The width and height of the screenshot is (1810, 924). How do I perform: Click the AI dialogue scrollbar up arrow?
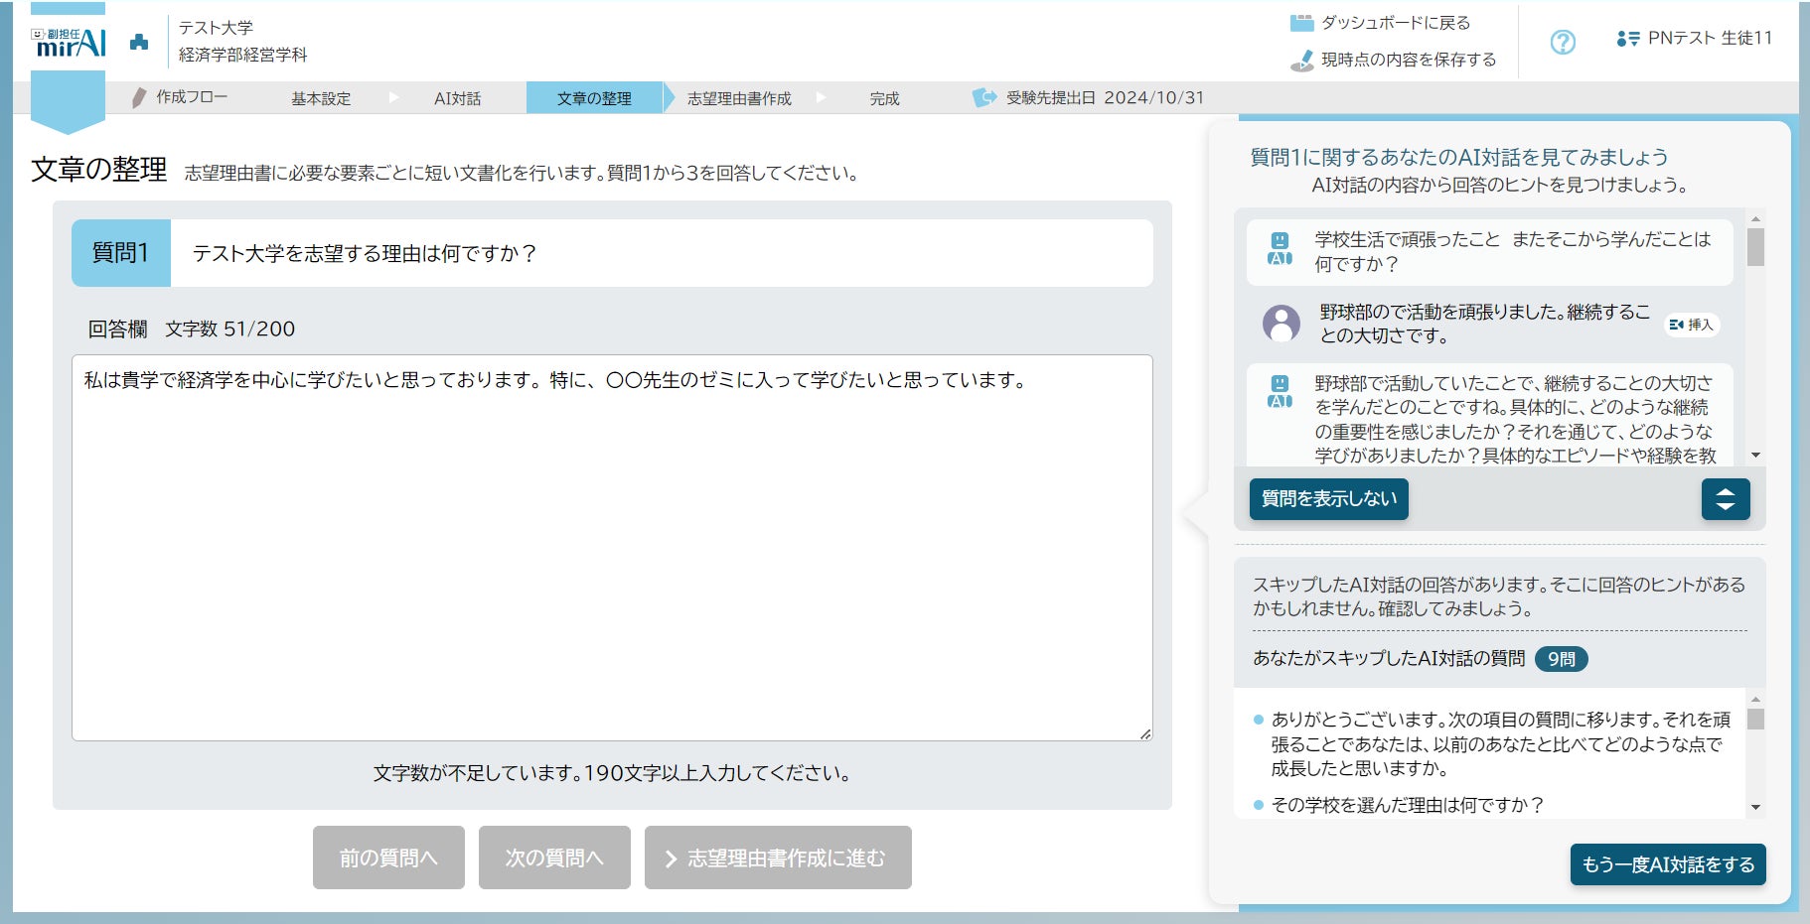pos(1755,218)
